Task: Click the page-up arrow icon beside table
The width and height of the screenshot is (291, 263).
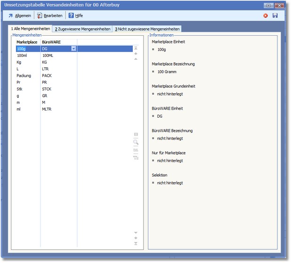Action: (x=136, y=54)
